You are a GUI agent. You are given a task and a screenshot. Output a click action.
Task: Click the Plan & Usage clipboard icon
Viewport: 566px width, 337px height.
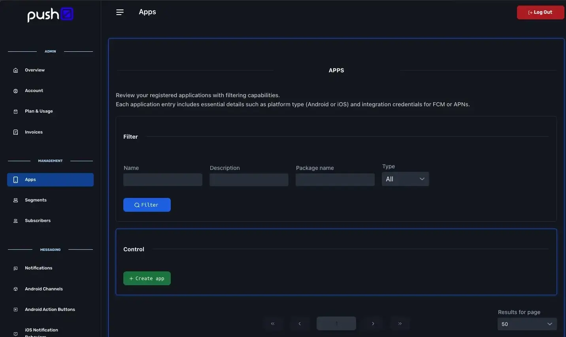(15, 111)
